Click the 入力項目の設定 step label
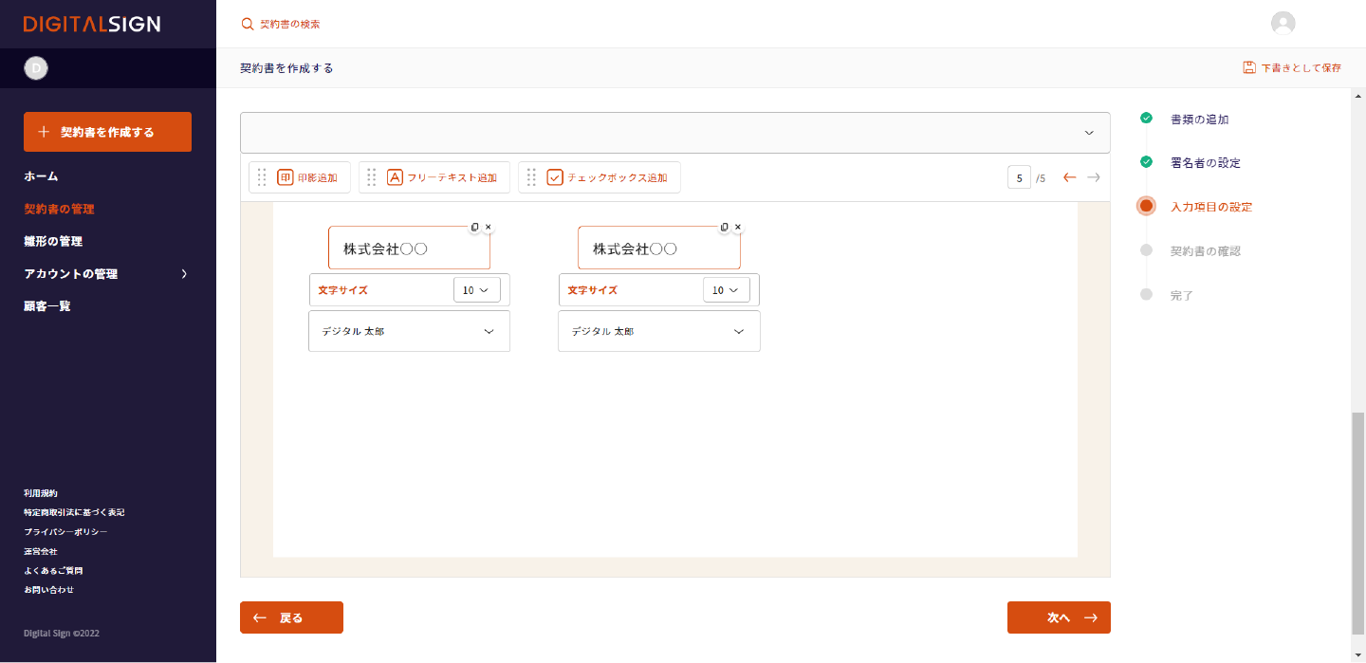The image size is (1366, 663). (1211, 207)
